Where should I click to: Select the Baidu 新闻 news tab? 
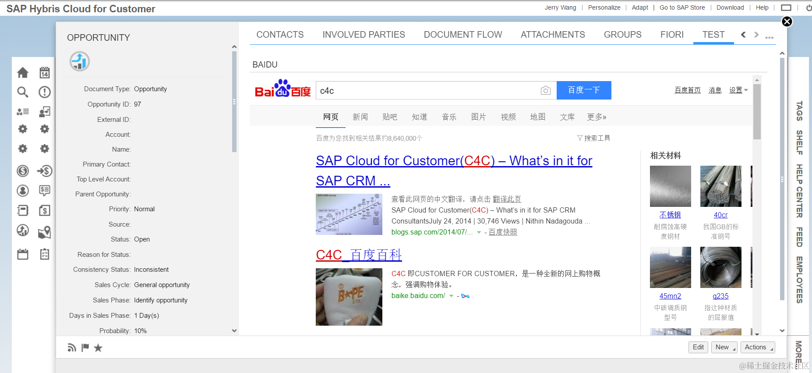pos(360,117)
